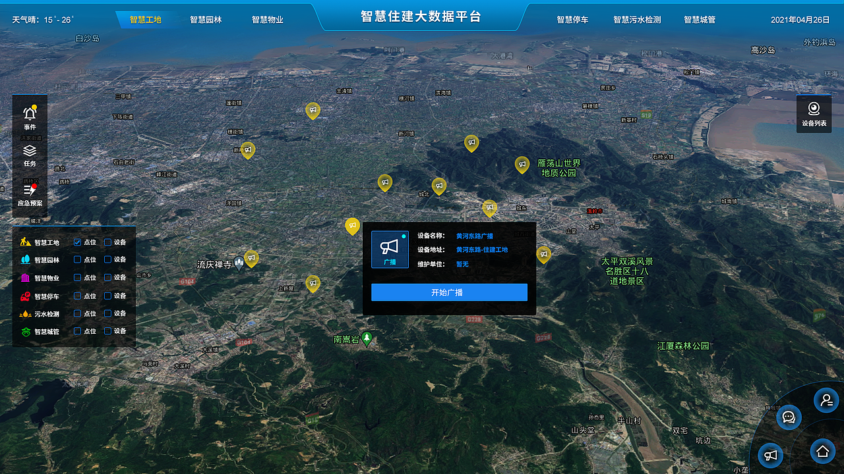Select the broadcast pin above 城北 label
844x474 pixels.
click(x=439, y=186)
